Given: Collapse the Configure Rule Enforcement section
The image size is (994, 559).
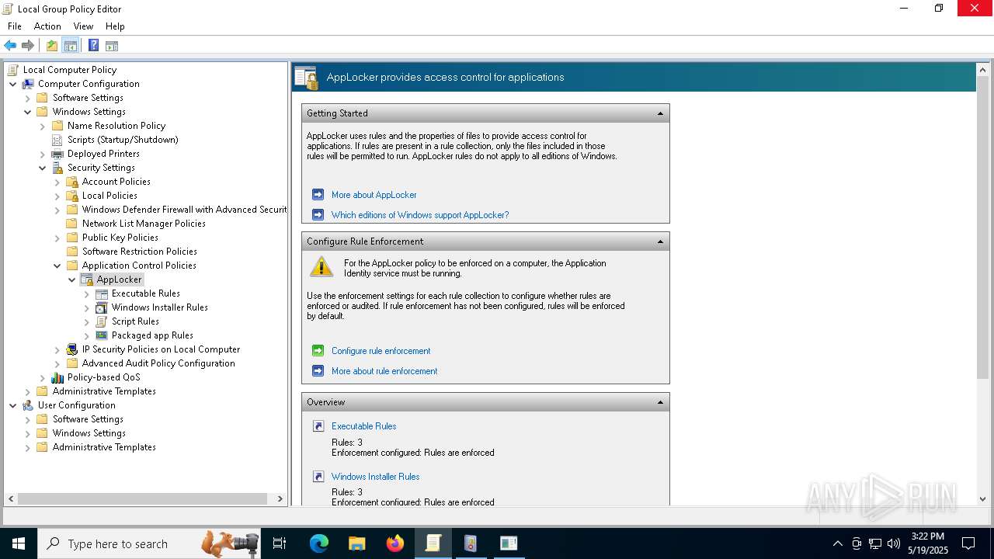Looking at the screenshot, I should click(x=660, y=241).
